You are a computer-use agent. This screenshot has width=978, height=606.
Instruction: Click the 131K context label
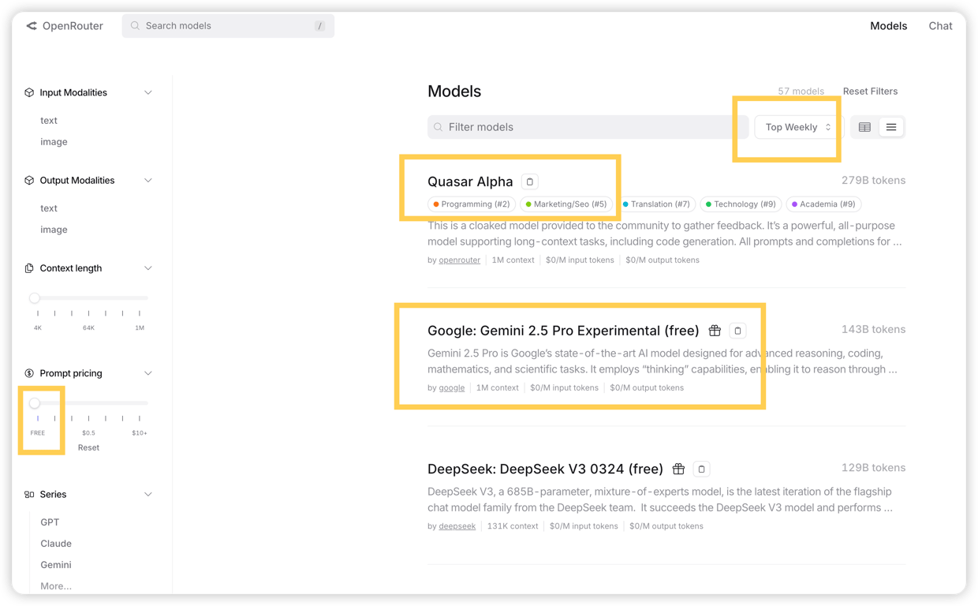point(513,526)
